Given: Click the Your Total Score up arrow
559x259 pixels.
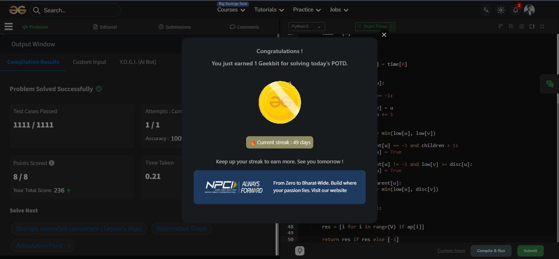Looking at the screenshot, I should click(x=69, y=190).
